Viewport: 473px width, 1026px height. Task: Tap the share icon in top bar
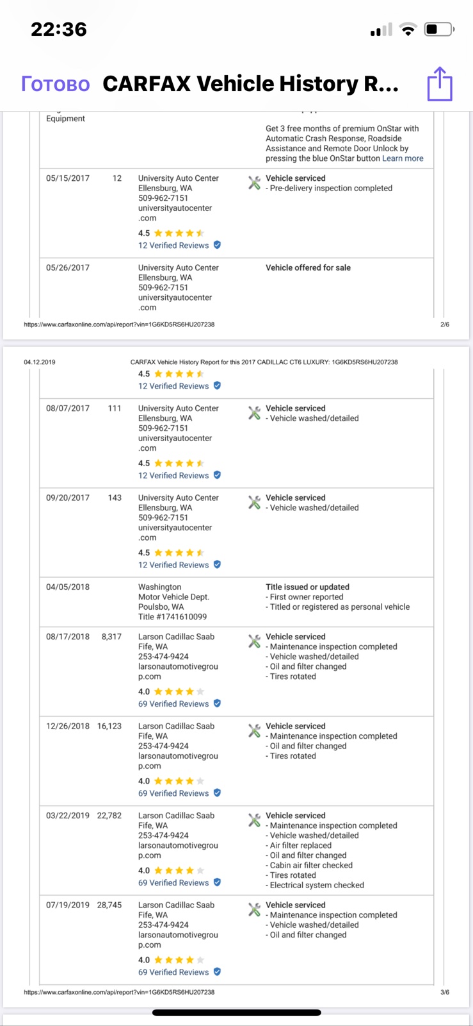coord(440,83)
